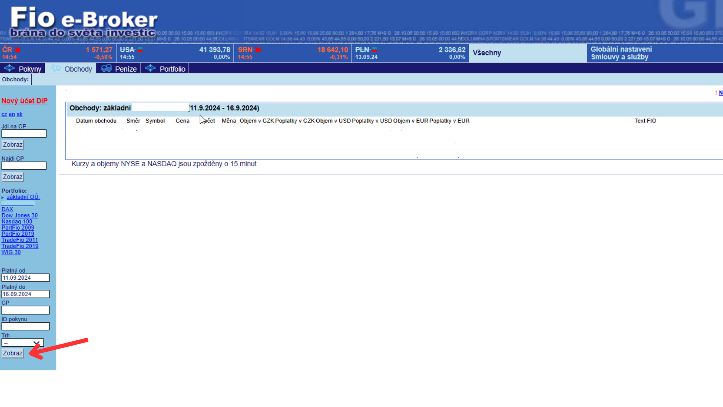
Task: Click the ČR red down-arrow market icon
Action: [x=17, y=50]
